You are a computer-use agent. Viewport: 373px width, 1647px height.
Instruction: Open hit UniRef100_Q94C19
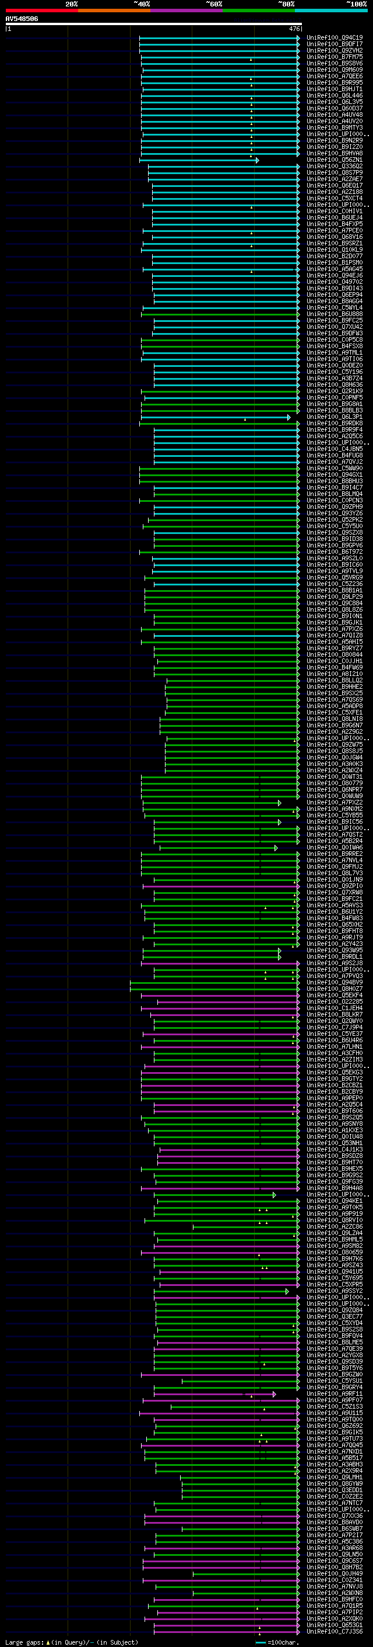click(335, 38)
